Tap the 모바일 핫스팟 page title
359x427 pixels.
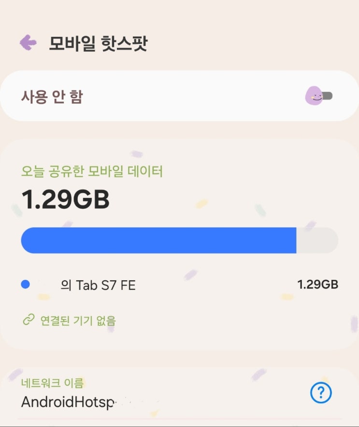tap(98, 44)
